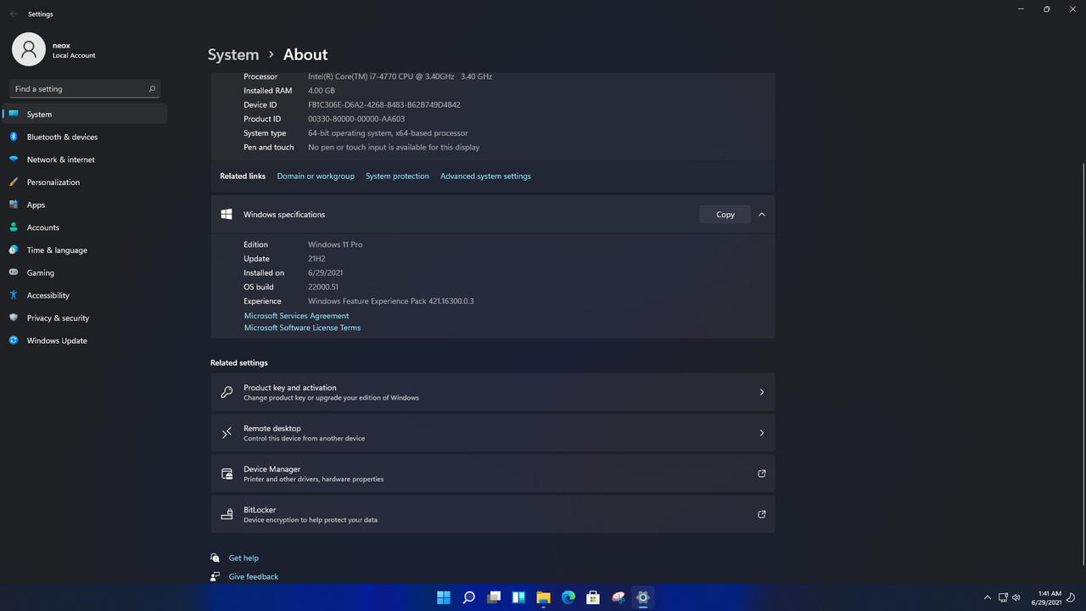Viewport: 1086px width, 611px height.
Task: Open Privacy & security settings
Action: pos(85,318)
